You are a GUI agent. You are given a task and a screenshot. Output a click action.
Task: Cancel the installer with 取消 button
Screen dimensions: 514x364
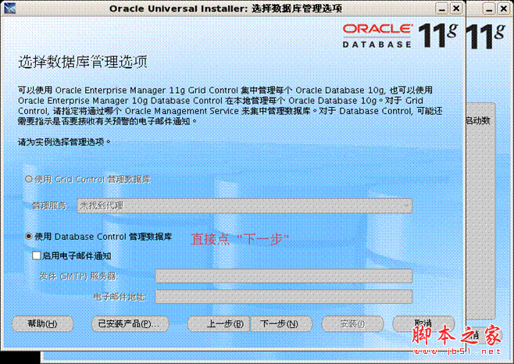(x=423, y=324)
